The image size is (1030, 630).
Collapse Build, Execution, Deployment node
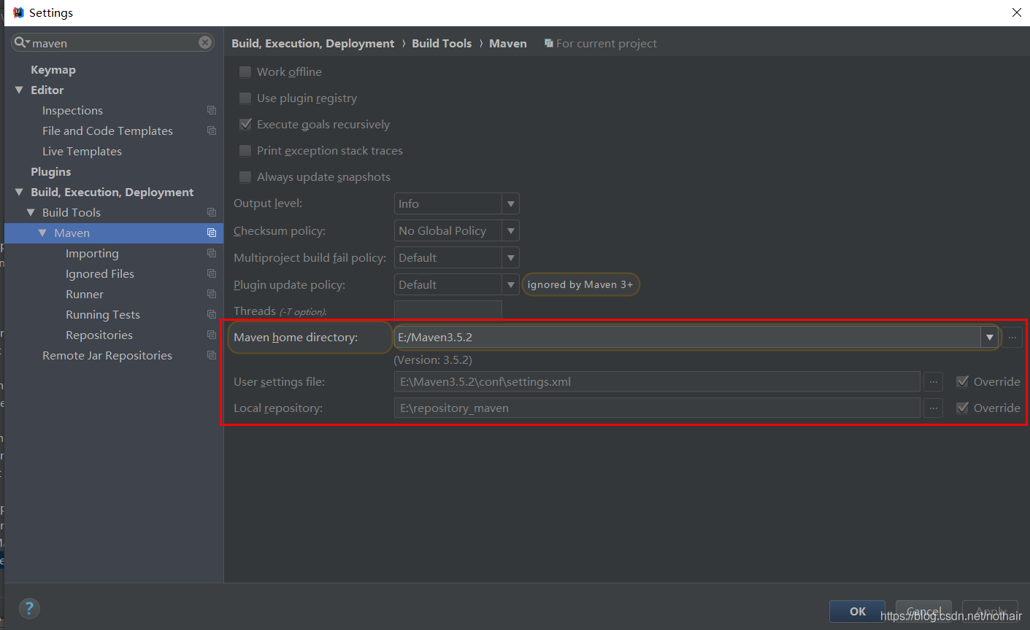[x=19, y=192]
